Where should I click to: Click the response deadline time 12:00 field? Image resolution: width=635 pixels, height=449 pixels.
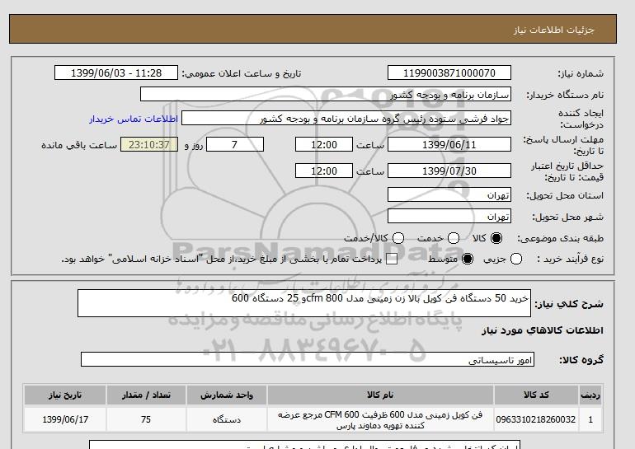[324, 144]
